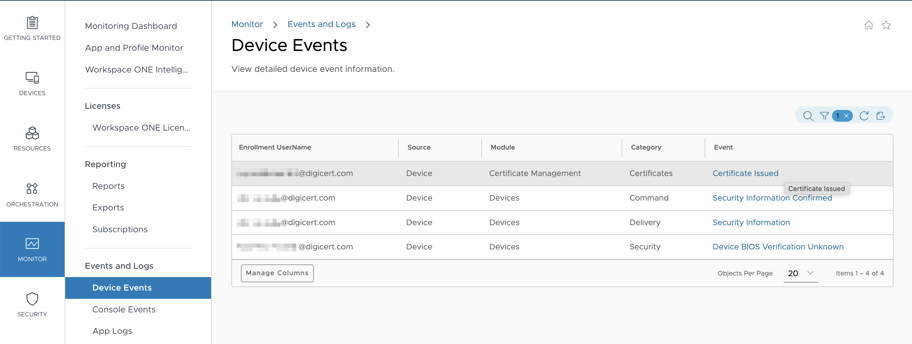This screenshot has height=344, width=912.
Task: Open Getting Started section
Action: coord(32,28)
